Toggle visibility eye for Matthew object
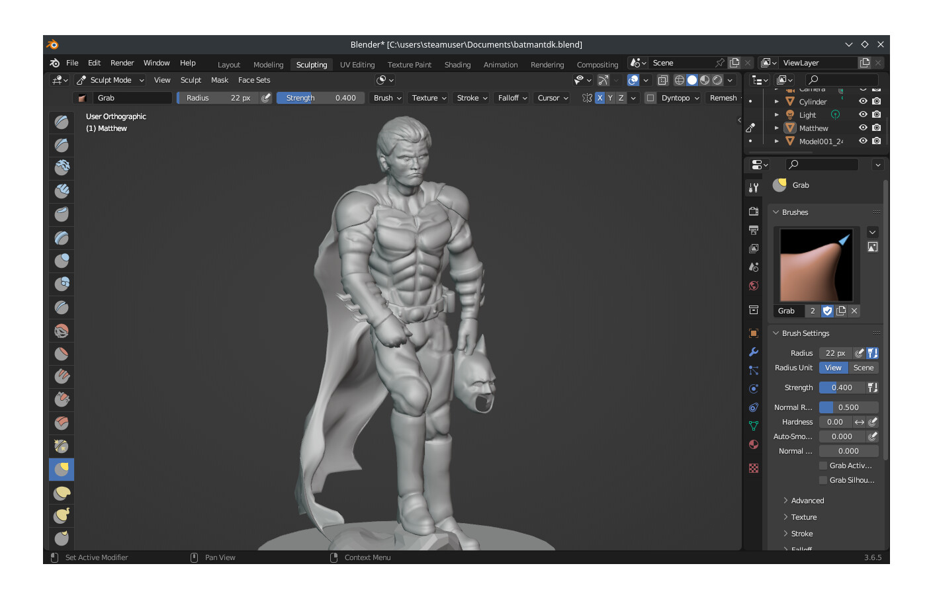 (x=863, y=128)
